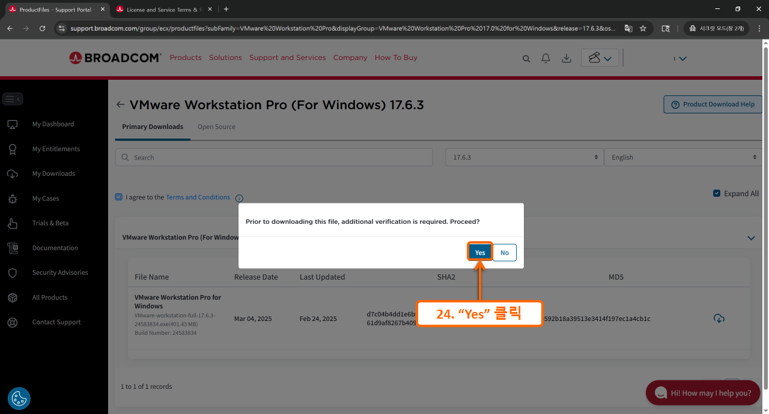Click the No button in the dialog
769x414 pixels.
coord(505,253)
